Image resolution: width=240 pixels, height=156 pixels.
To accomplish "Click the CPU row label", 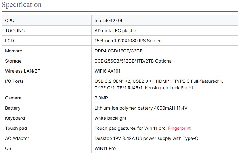I will [10, 21].
